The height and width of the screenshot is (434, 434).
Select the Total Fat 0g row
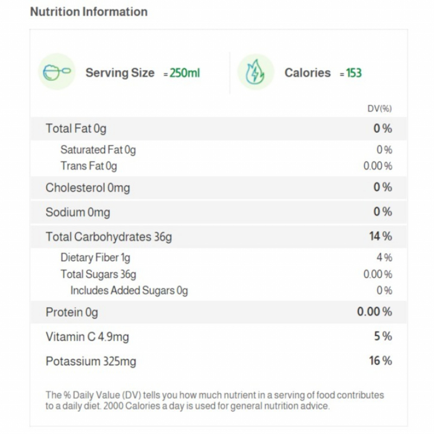click(76, 129)
